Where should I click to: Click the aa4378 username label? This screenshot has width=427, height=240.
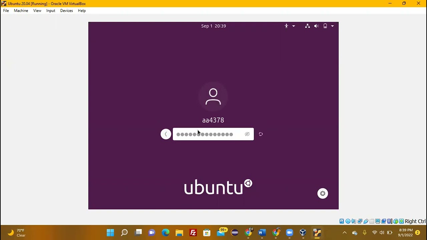[213, 120]
